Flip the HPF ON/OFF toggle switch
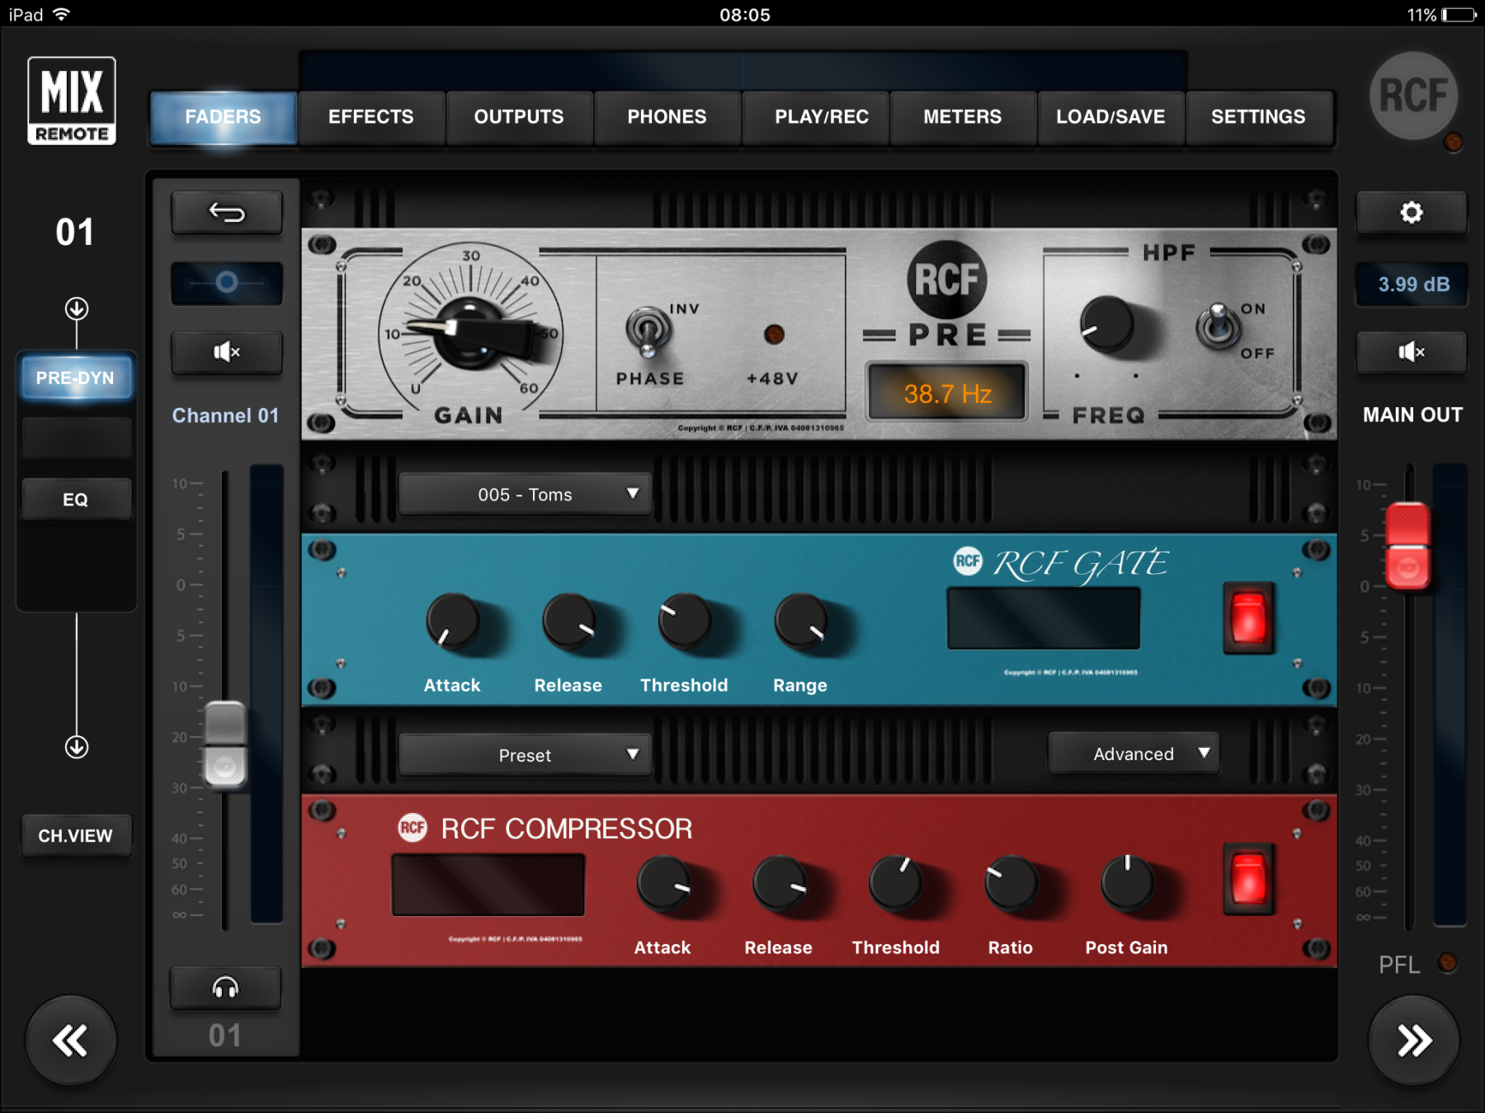Viewport: 1485px width, 1113px height. pos(1219,326)
